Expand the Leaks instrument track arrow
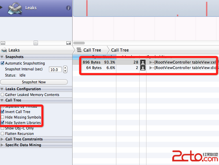This screenshot has height=165, width=219. coord(1,8)
